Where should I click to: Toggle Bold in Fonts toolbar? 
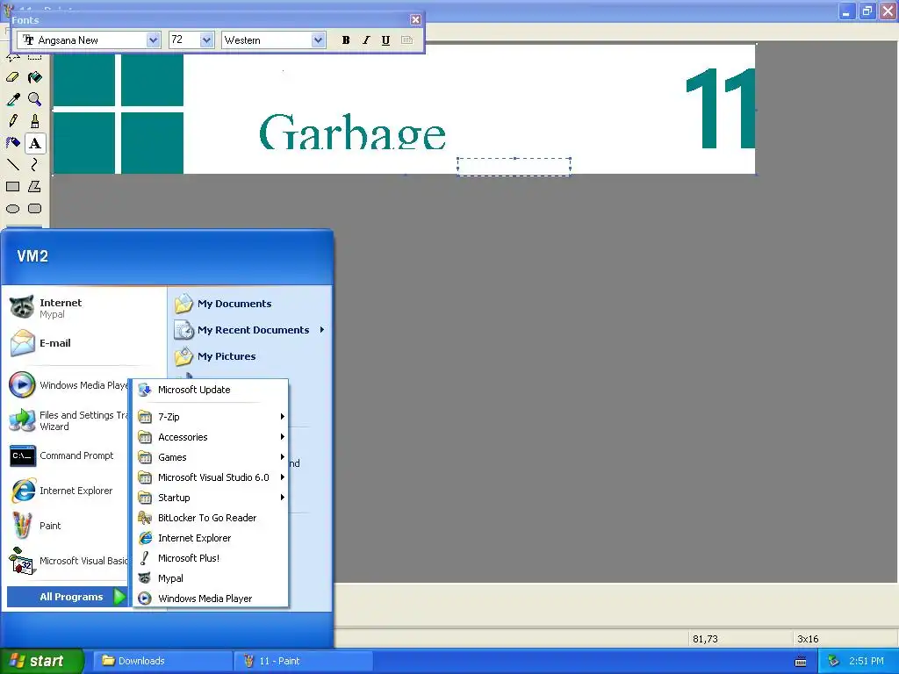click(x=346, y=40)
